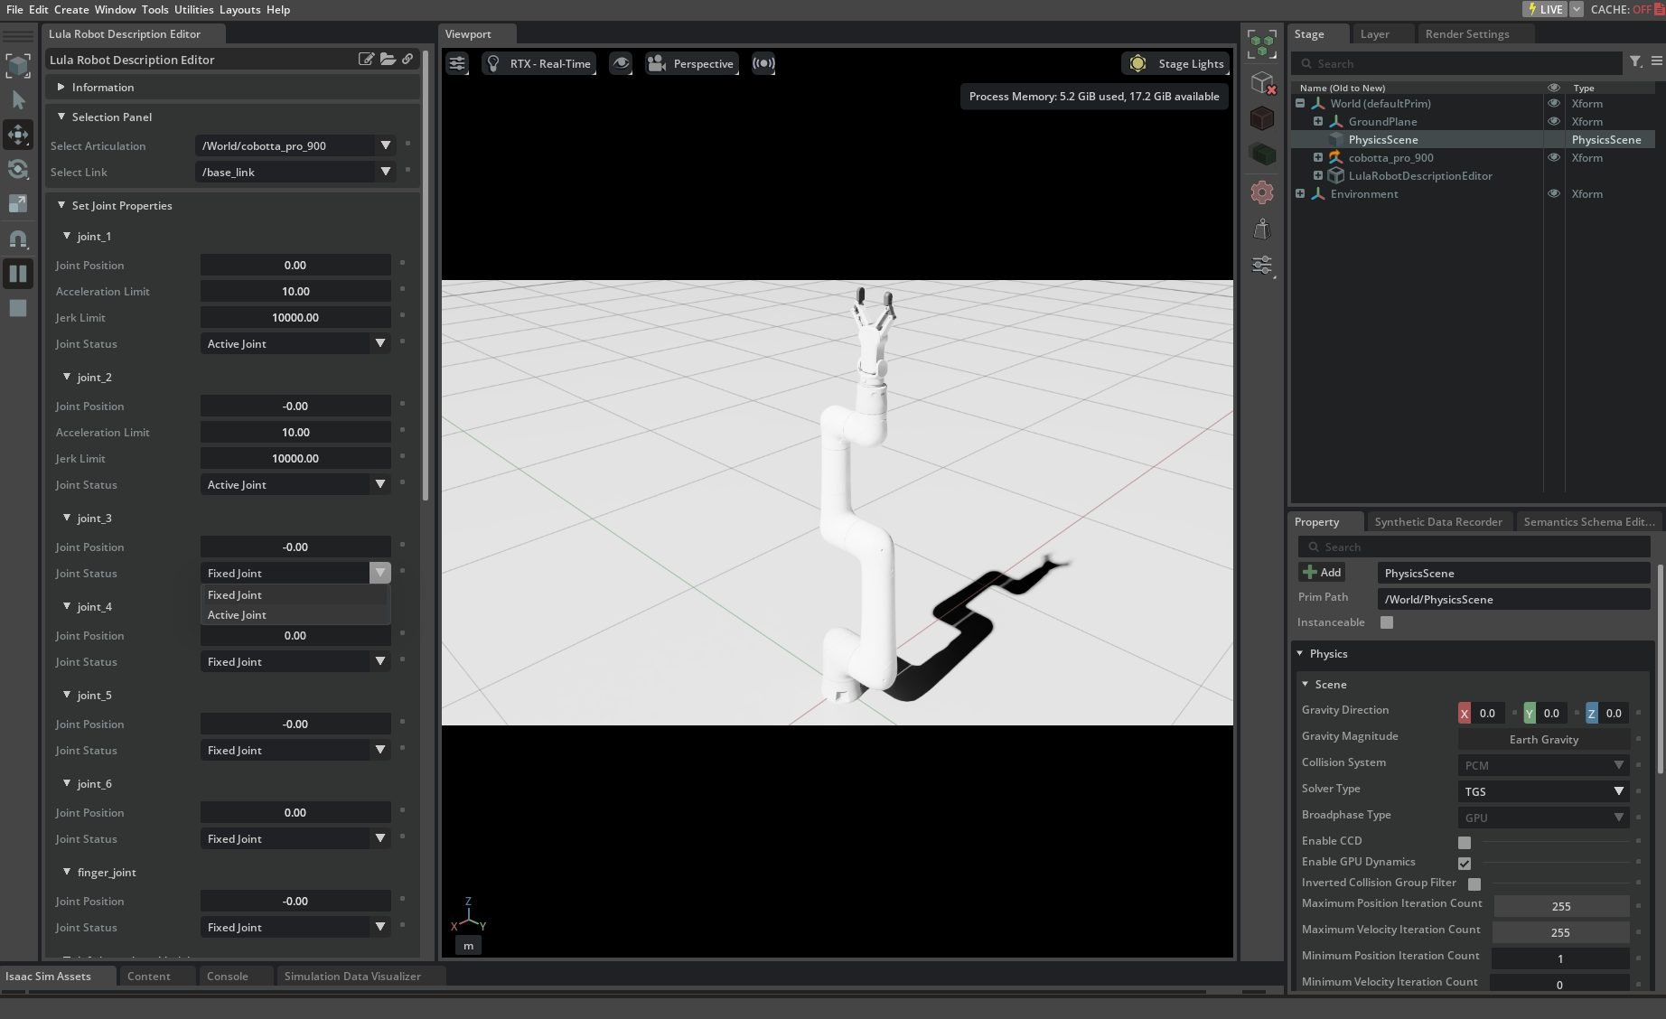Activate the Rotate tool
The height and width of the screenshot is (1019, 1666).
(18, 169)
